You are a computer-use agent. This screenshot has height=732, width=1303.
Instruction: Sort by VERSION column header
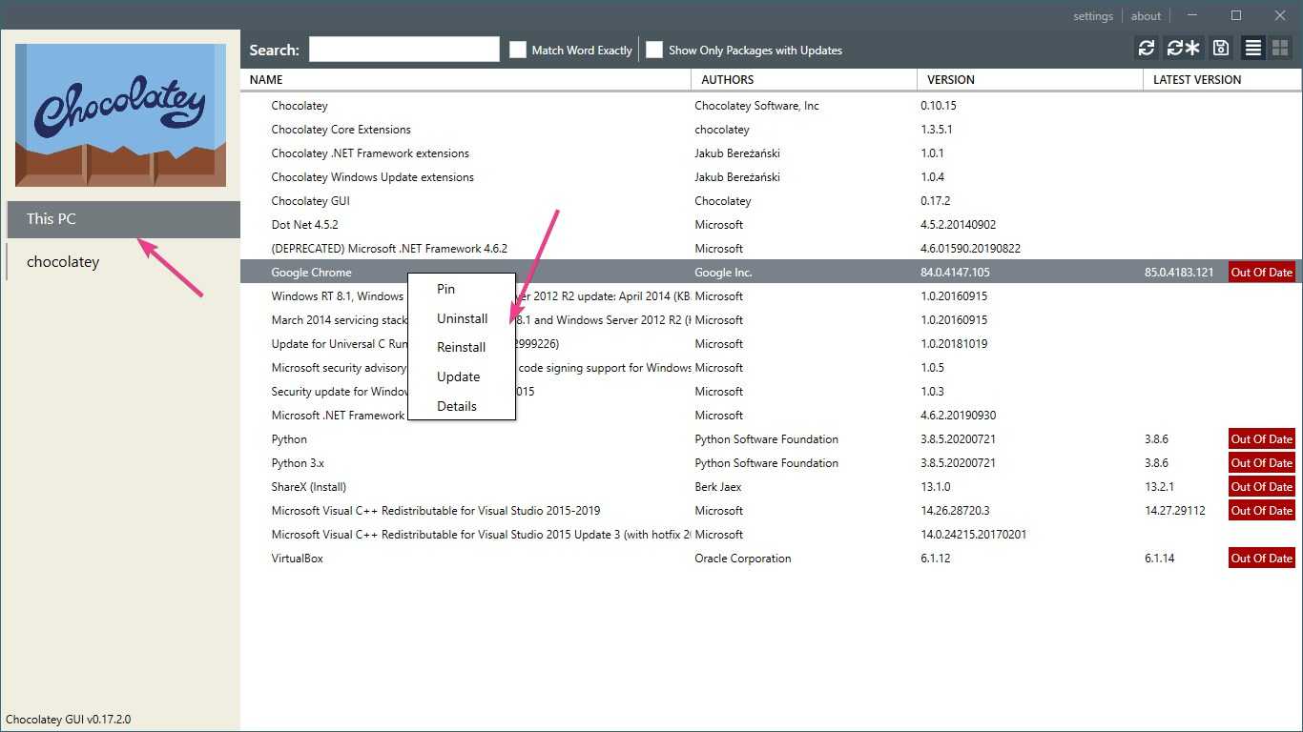[x=1030, y=80]
